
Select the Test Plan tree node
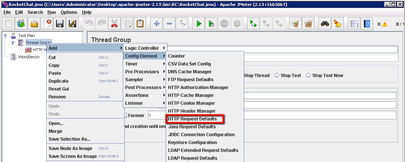pyautogui.click(x=26, y=36)
